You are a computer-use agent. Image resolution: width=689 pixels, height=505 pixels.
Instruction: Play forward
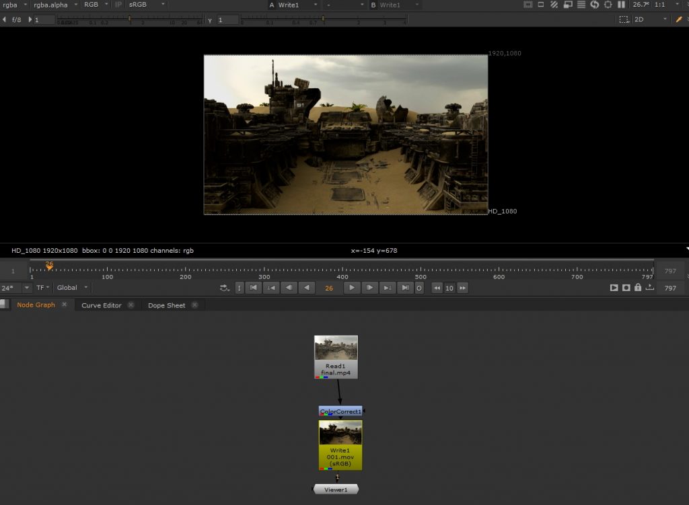(351, 288)
